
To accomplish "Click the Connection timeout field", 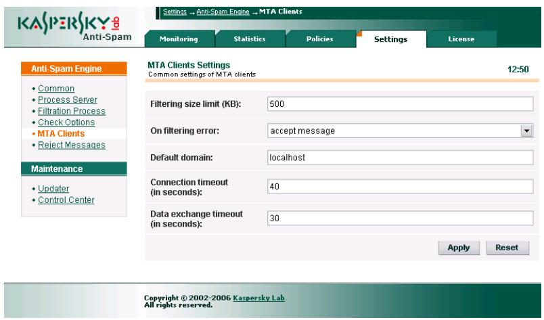I will click(x=400, y=186).
